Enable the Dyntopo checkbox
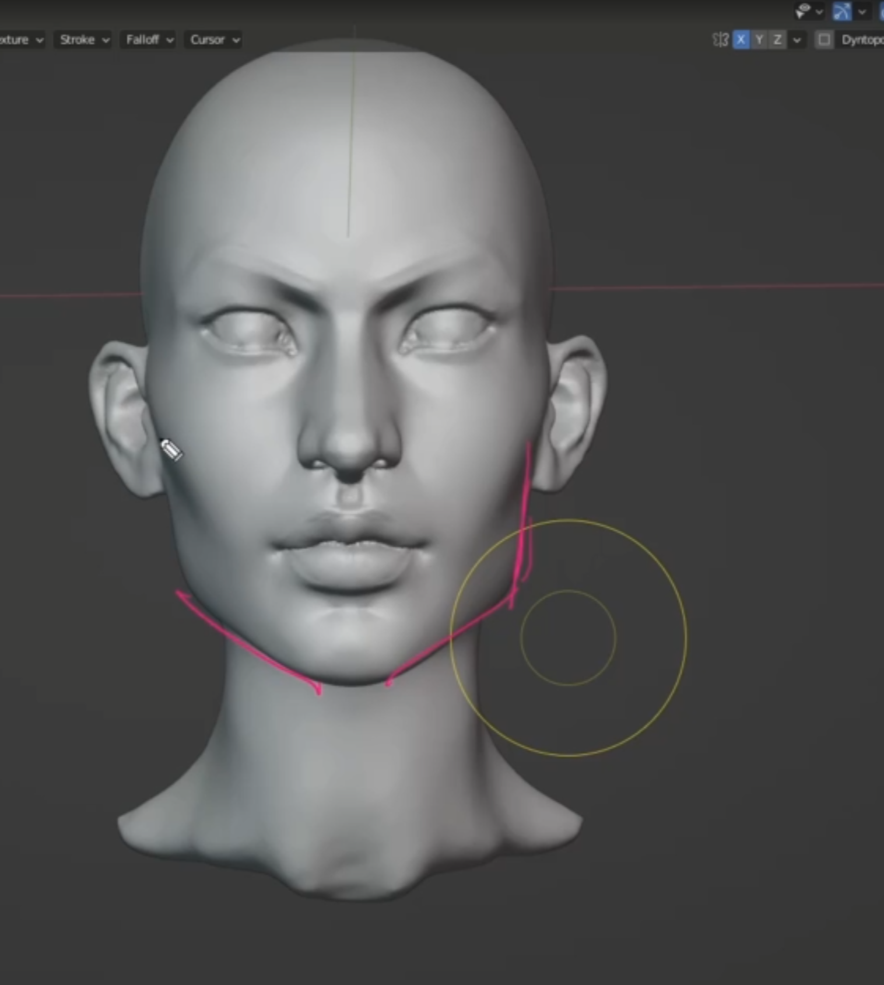The image size is (884, 985). [x=824, y=40]
